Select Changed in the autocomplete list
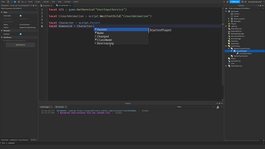The width and height of the screenshot is (265, 149). click(x=121, y=36)
